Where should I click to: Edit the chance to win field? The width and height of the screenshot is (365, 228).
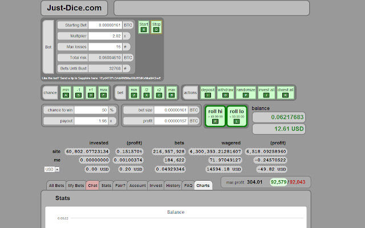91,110
